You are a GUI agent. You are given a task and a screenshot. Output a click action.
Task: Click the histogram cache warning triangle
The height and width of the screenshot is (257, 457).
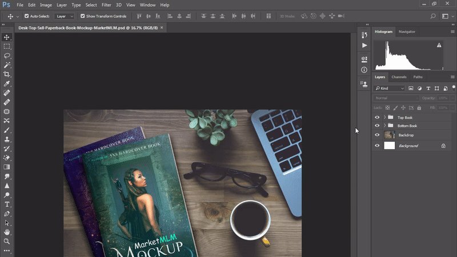tap(439, 45)
